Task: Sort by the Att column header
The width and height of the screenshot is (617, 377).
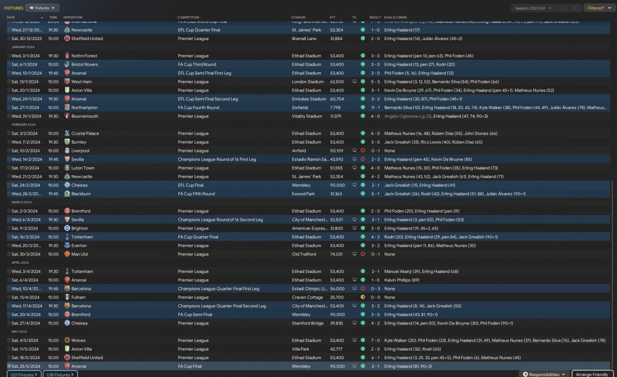Action: (333, 17)
